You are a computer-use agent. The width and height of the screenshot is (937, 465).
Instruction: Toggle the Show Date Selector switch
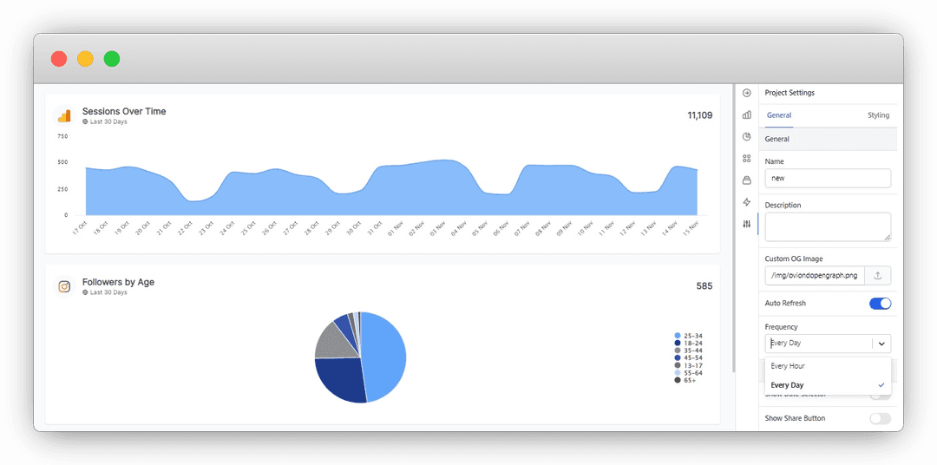(881, 395)
